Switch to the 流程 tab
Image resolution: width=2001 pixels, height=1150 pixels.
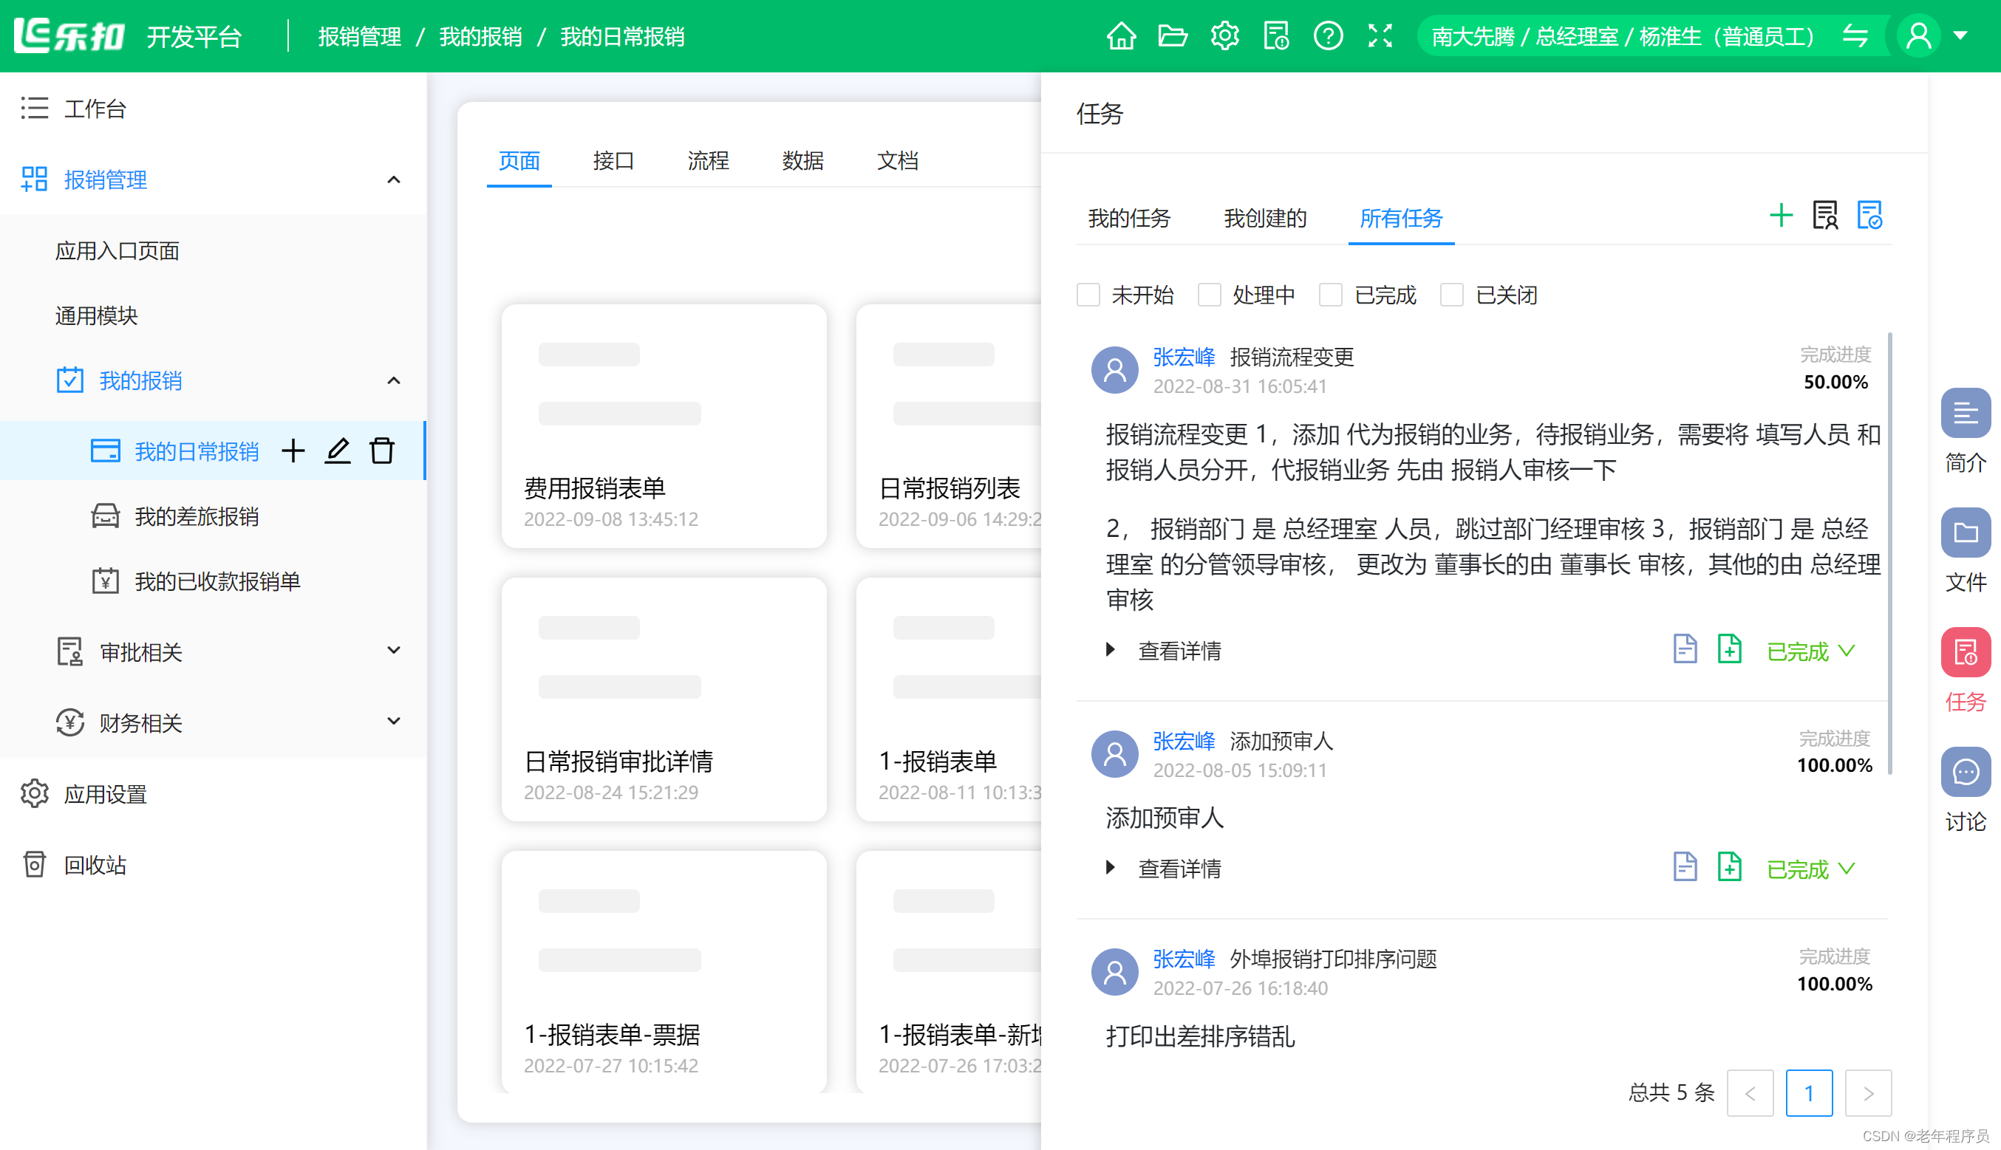tap(709, 161)
